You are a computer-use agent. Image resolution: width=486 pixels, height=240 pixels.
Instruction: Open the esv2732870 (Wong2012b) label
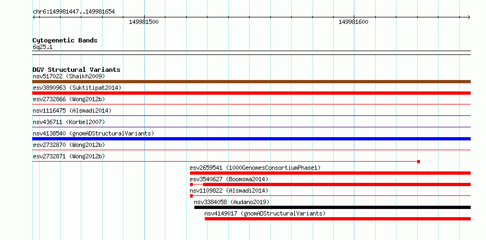pyautogui.click(x=69, y=145)
